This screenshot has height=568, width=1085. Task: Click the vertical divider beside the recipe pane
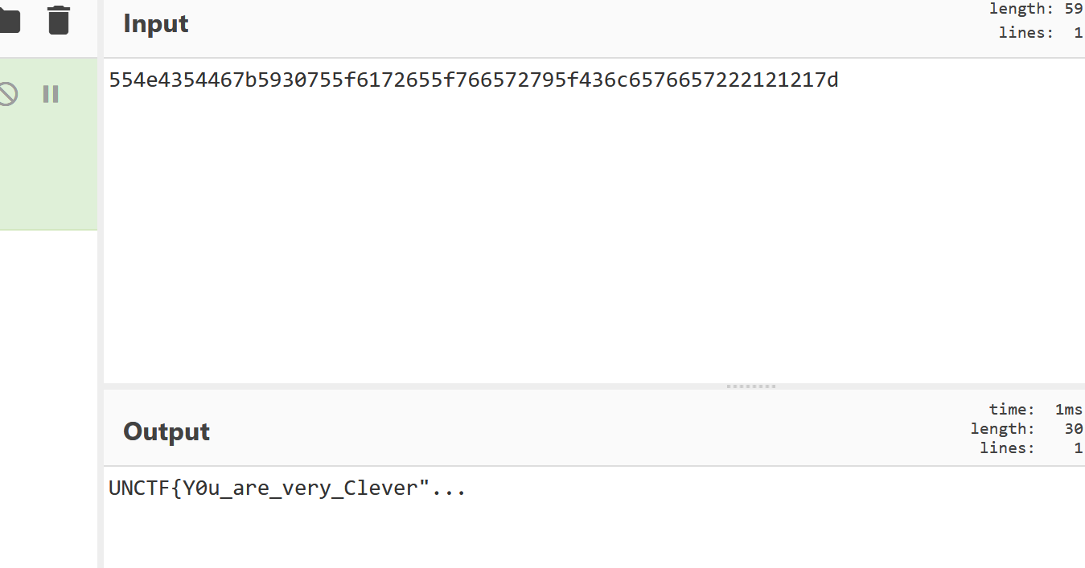(101, 321)
